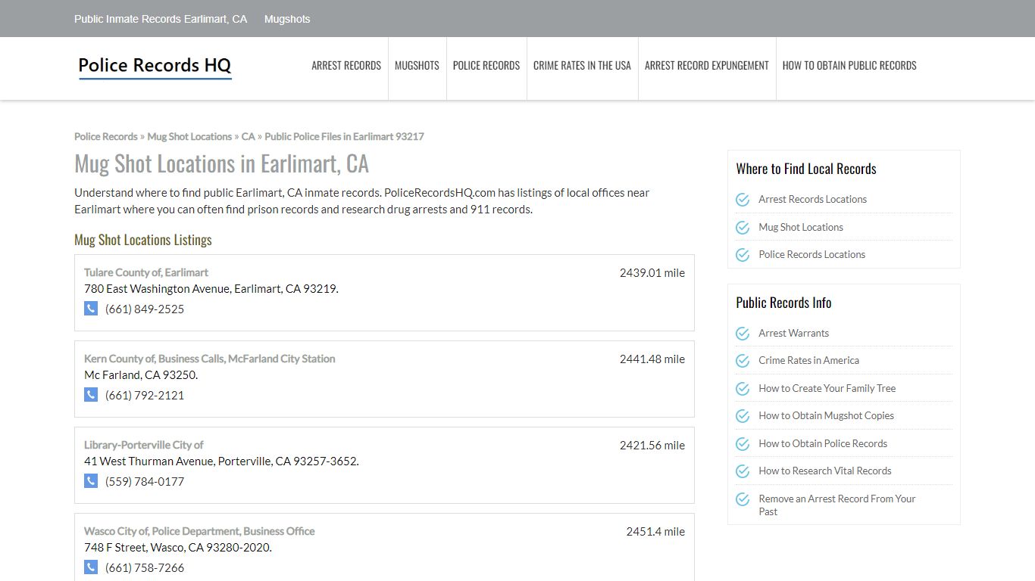Click checkmark icon by Remove an Arrest Record
The height and width of the screenshot is (581, 1035).
(x=743, y=499)
